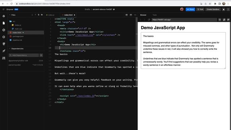This screenshot has height=130, width=231.
Task: Open preview in a new window
Action: pos(228,19)
